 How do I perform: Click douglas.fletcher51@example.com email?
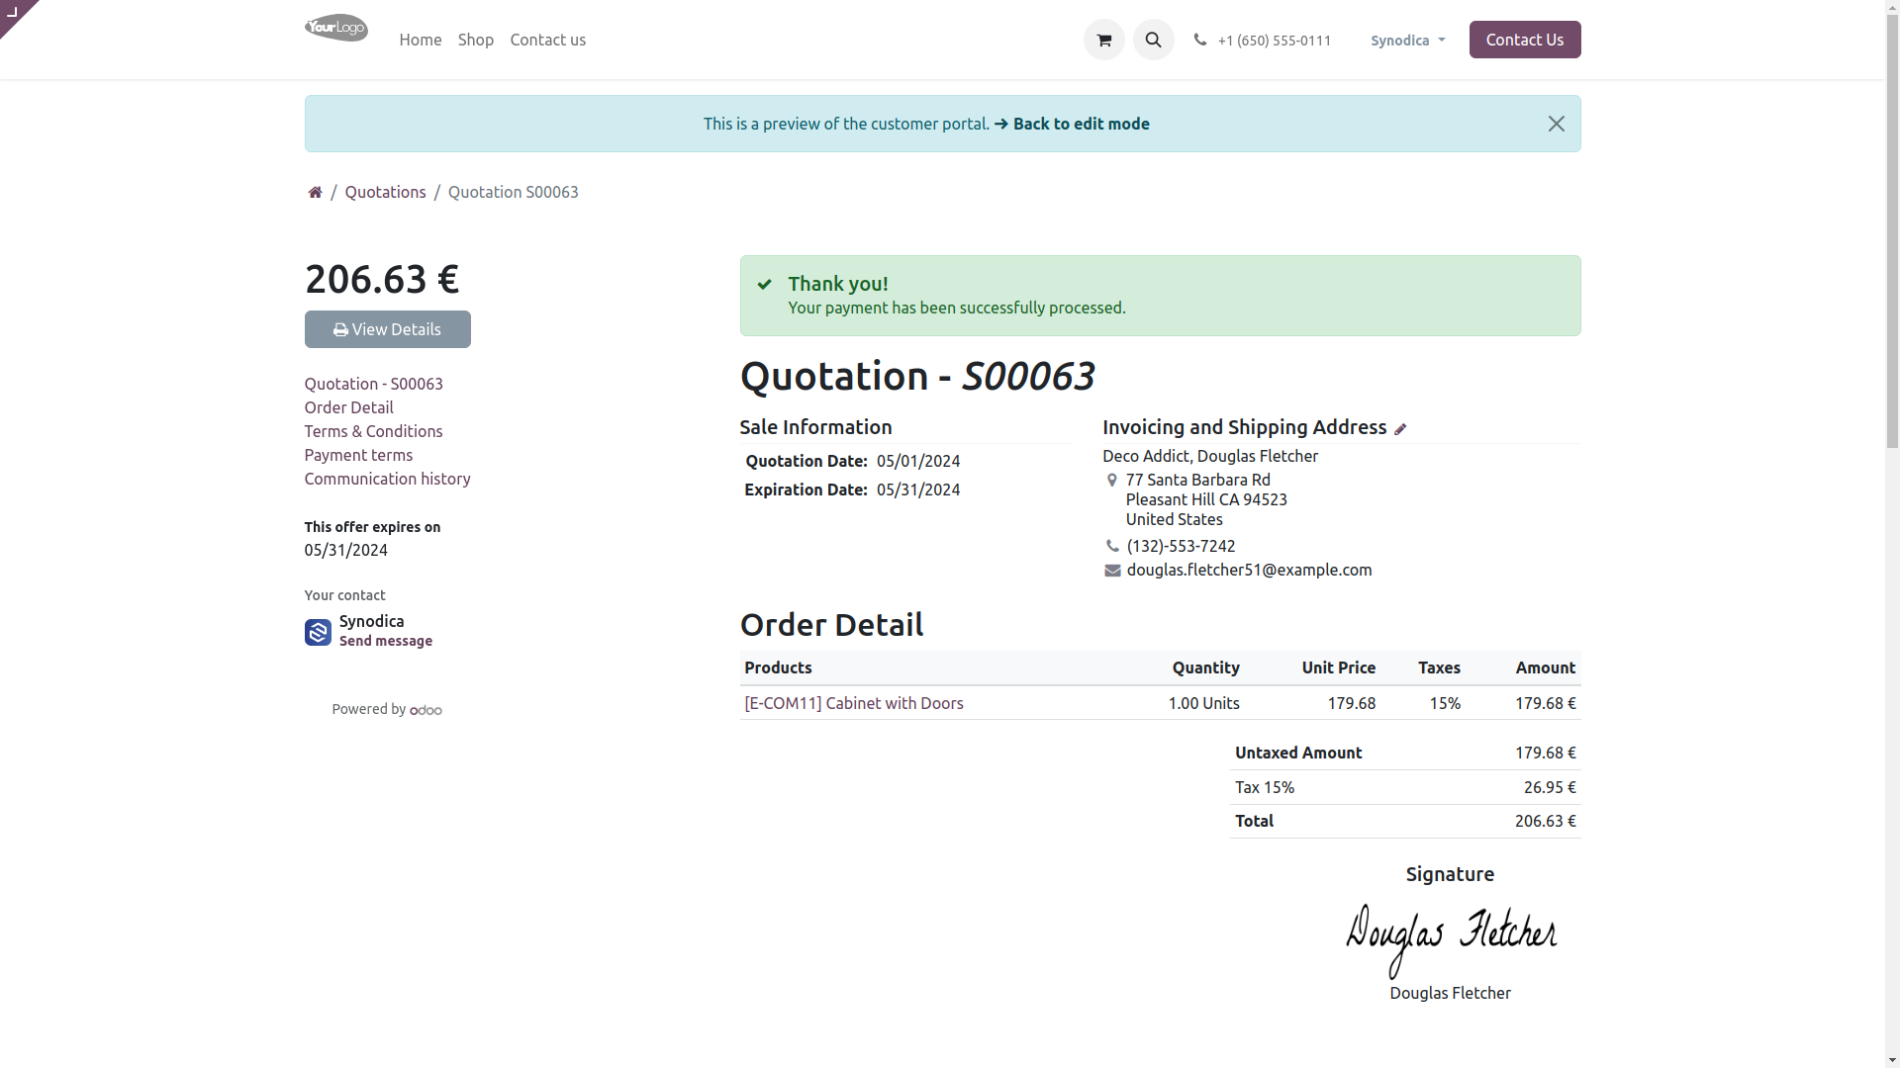[1249, 570]
